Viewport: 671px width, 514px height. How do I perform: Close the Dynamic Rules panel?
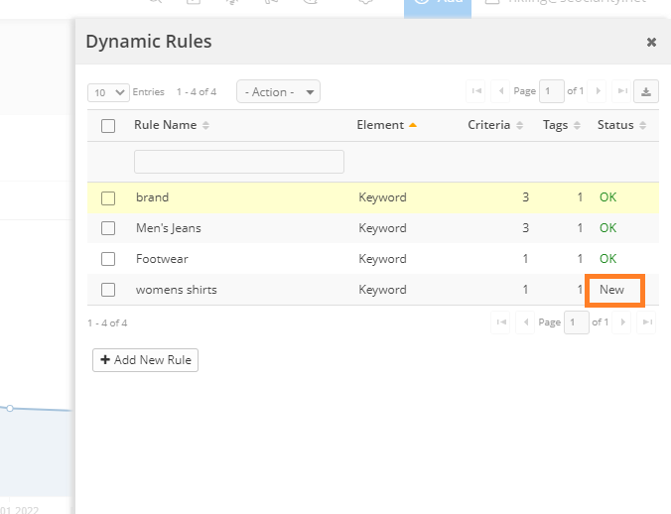click(651, 42)
